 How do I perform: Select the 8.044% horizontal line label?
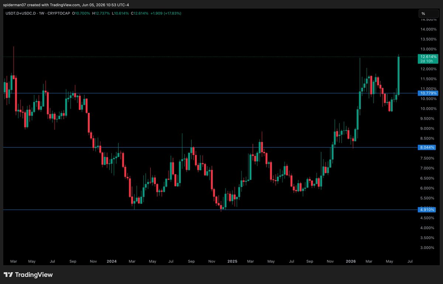coord(427,147)
